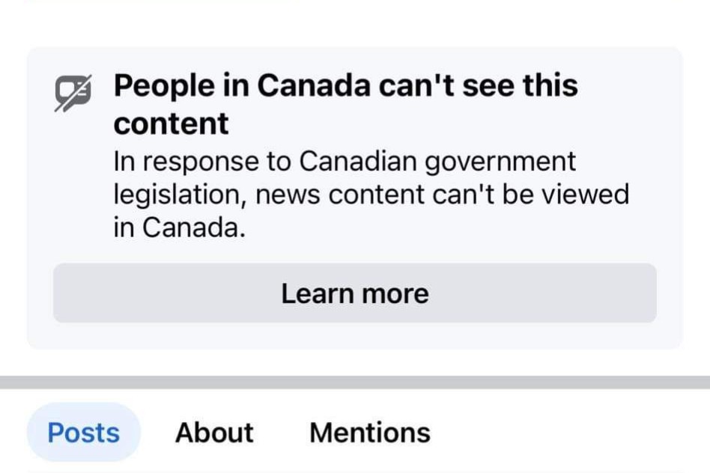Image resolution: width=710 pixels, height=473 pixels.
Task: Click the "In response to Canadian government" text line
Action: (345, 161)
